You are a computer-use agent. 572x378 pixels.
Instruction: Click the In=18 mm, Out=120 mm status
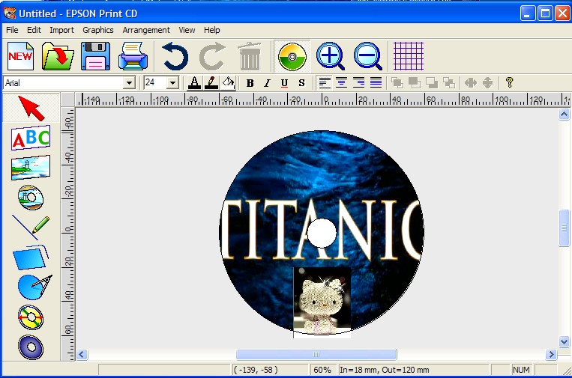tap(385, 370)
